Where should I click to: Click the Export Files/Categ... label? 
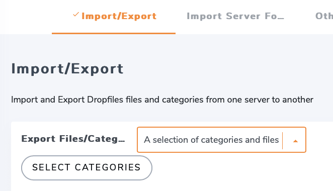tap(73, 139)
